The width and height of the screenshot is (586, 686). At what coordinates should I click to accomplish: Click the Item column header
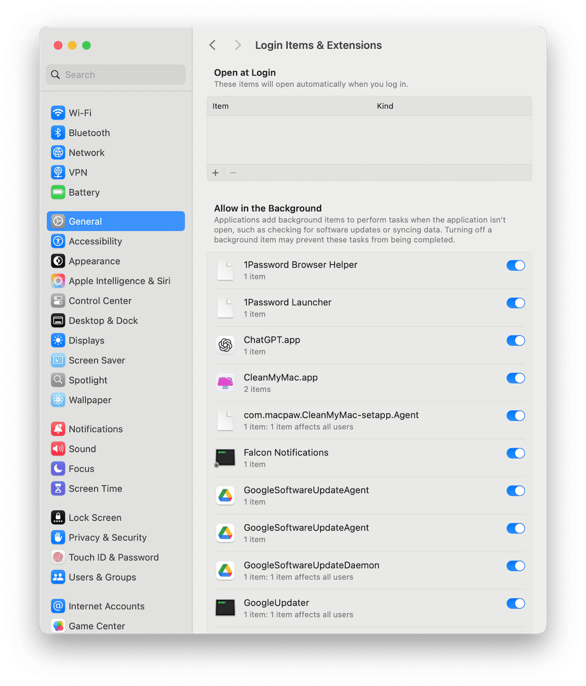coord(221,106)
